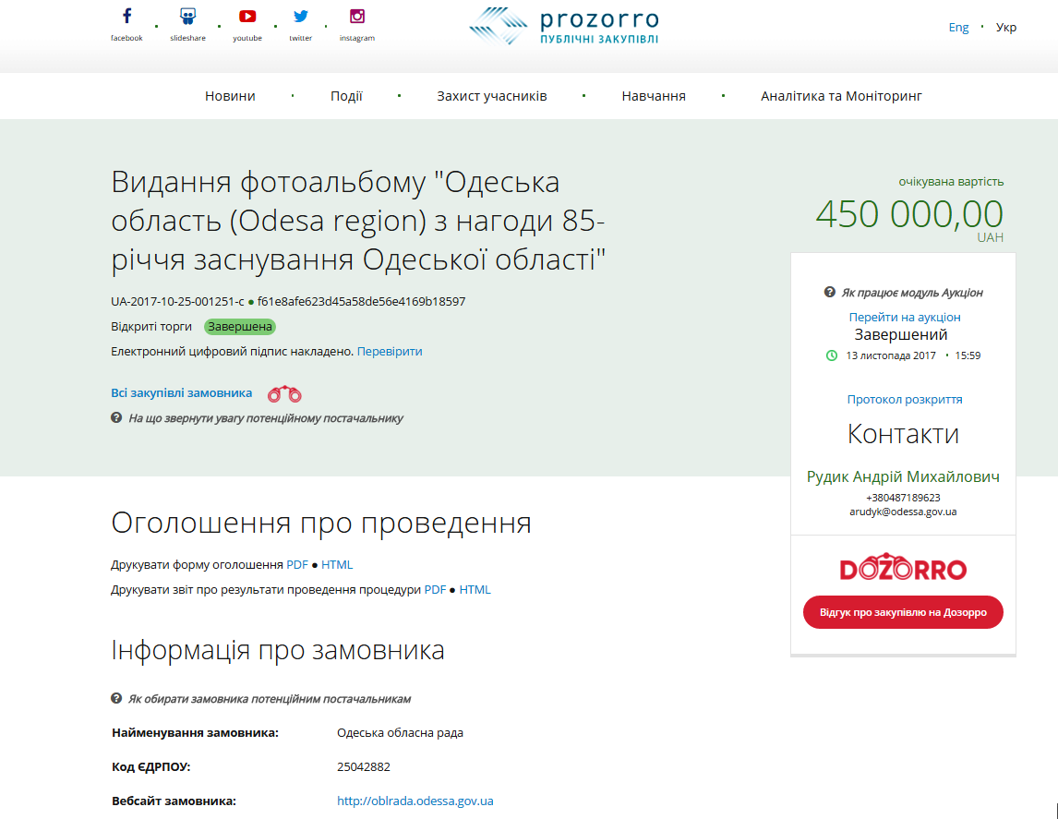Open PDF of форму оголошення
The image size is (1058, 819).
click(x=297, y=565)
